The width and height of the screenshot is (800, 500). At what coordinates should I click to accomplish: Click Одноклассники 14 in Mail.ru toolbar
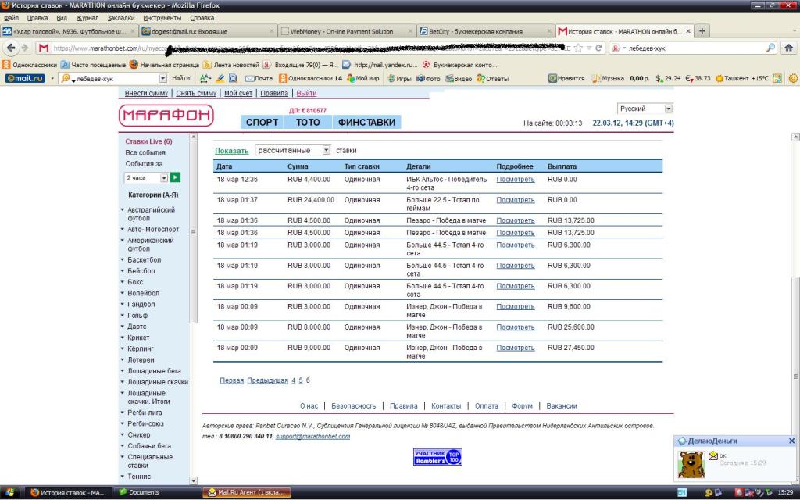310,79
